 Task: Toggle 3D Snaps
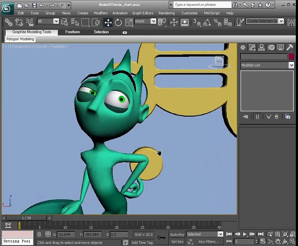(x=197, y=22)
